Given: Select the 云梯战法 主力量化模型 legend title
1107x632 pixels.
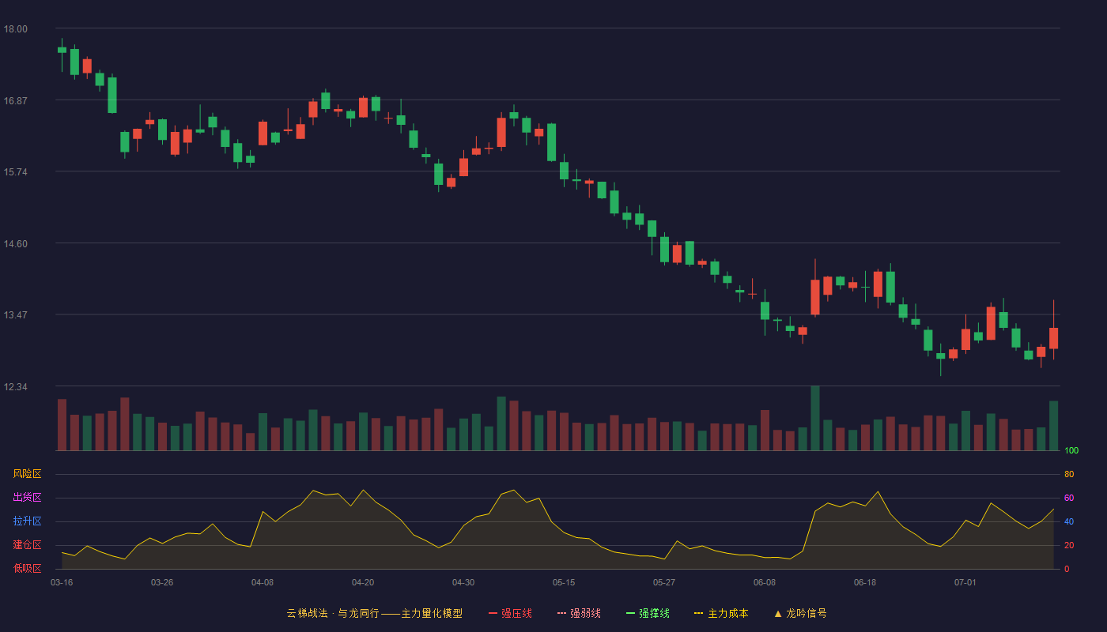Looking at the screenshot, I should tap(375, 613).
